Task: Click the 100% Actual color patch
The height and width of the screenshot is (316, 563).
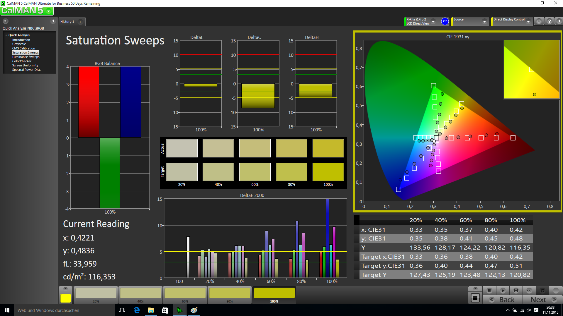Action: [328, 148]
